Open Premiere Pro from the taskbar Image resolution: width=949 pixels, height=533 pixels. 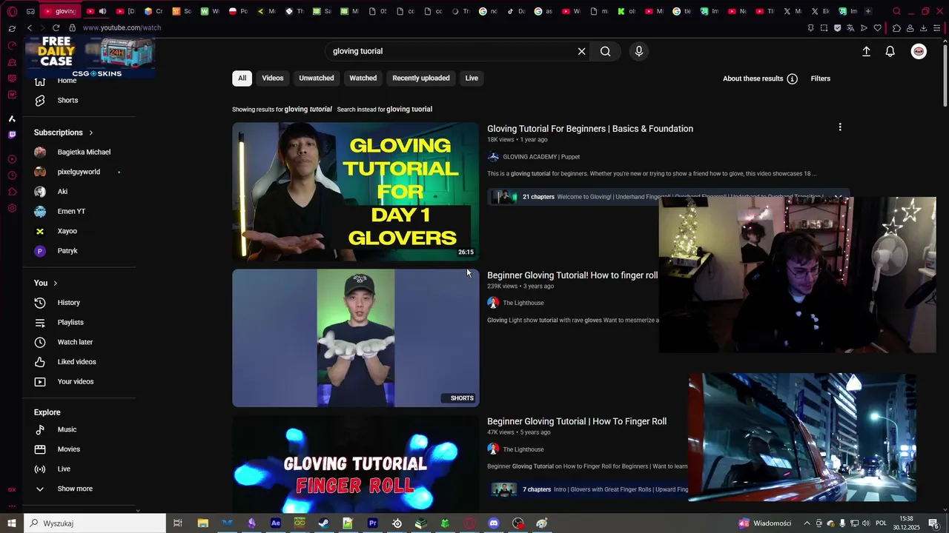(373, 523)
